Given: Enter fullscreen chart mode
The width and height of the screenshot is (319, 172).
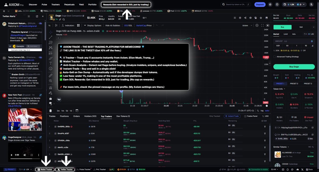Looking at the screenshot, I should click(x=262, y=25).
